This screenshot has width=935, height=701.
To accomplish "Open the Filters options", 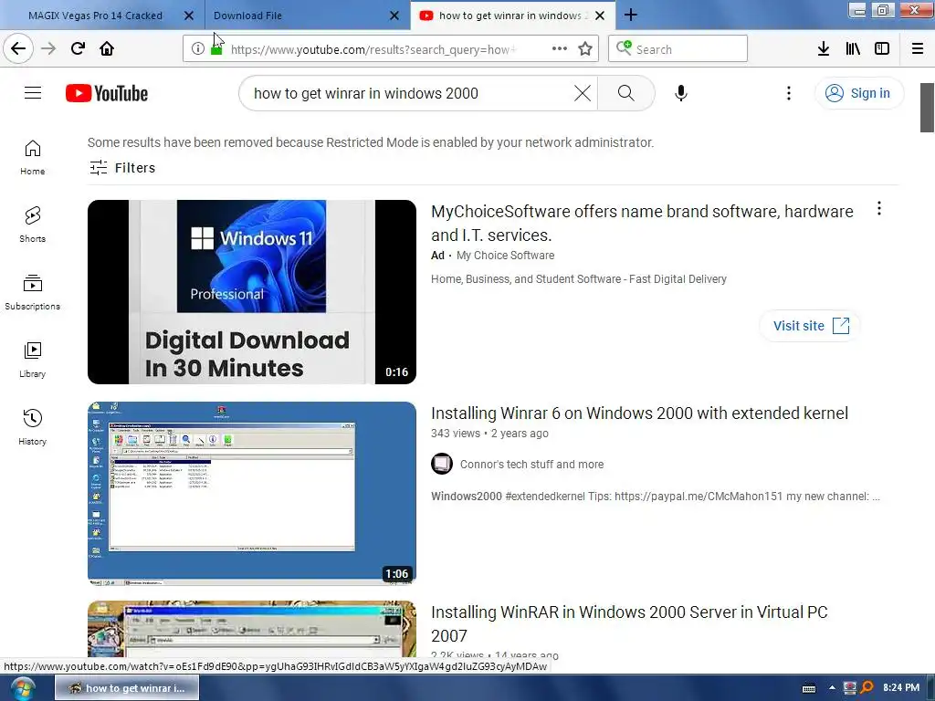I will click(122, 168).
